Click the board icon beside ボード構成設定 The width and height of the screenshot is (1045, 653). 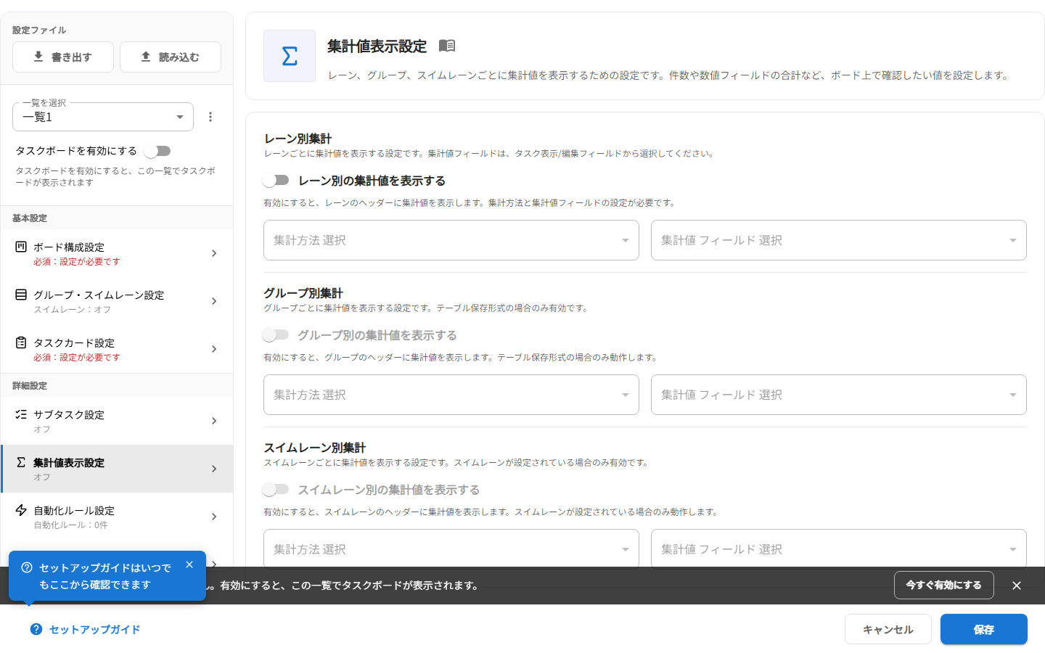pyautogui.click(x=21, y=247)
